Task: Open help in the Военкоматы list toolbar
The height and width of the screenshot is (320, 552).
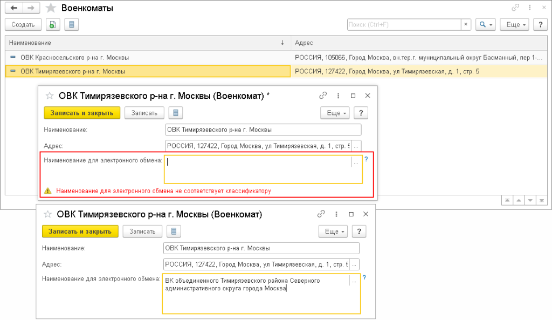Action: [x=540, y=25]
